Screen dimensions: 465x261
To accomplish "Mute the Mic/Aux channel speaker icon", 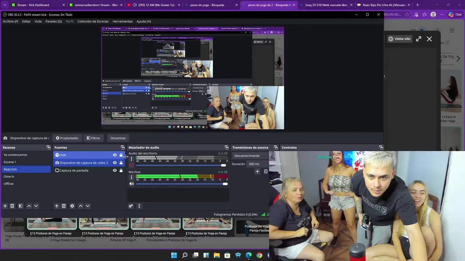I will (x=132, y=184).
